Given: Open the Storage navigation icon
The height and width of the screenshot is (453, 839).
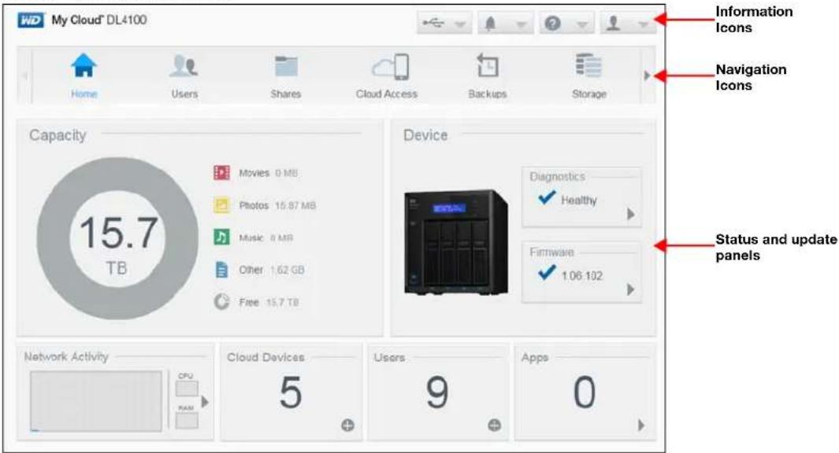Looking at the screenshot, I should pos(588,66).
